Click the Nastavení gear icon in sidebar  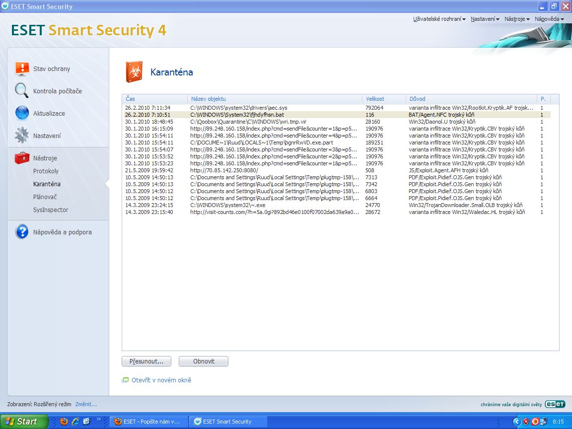point(22,136)
